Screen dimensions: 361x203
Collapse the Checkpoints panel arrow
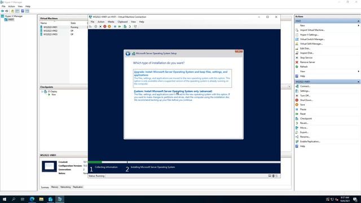point(289,87)
